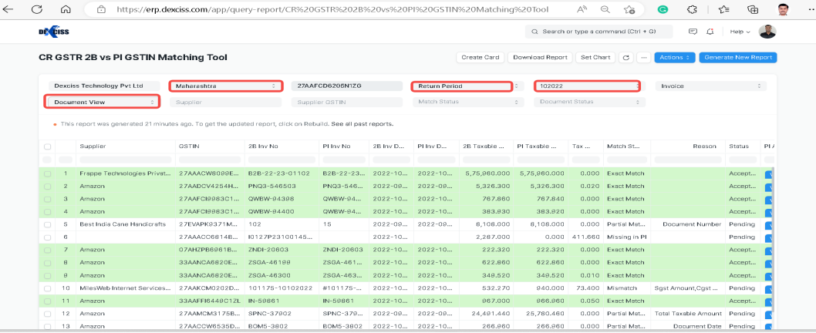Open the notifications bell

click(710, 32)
